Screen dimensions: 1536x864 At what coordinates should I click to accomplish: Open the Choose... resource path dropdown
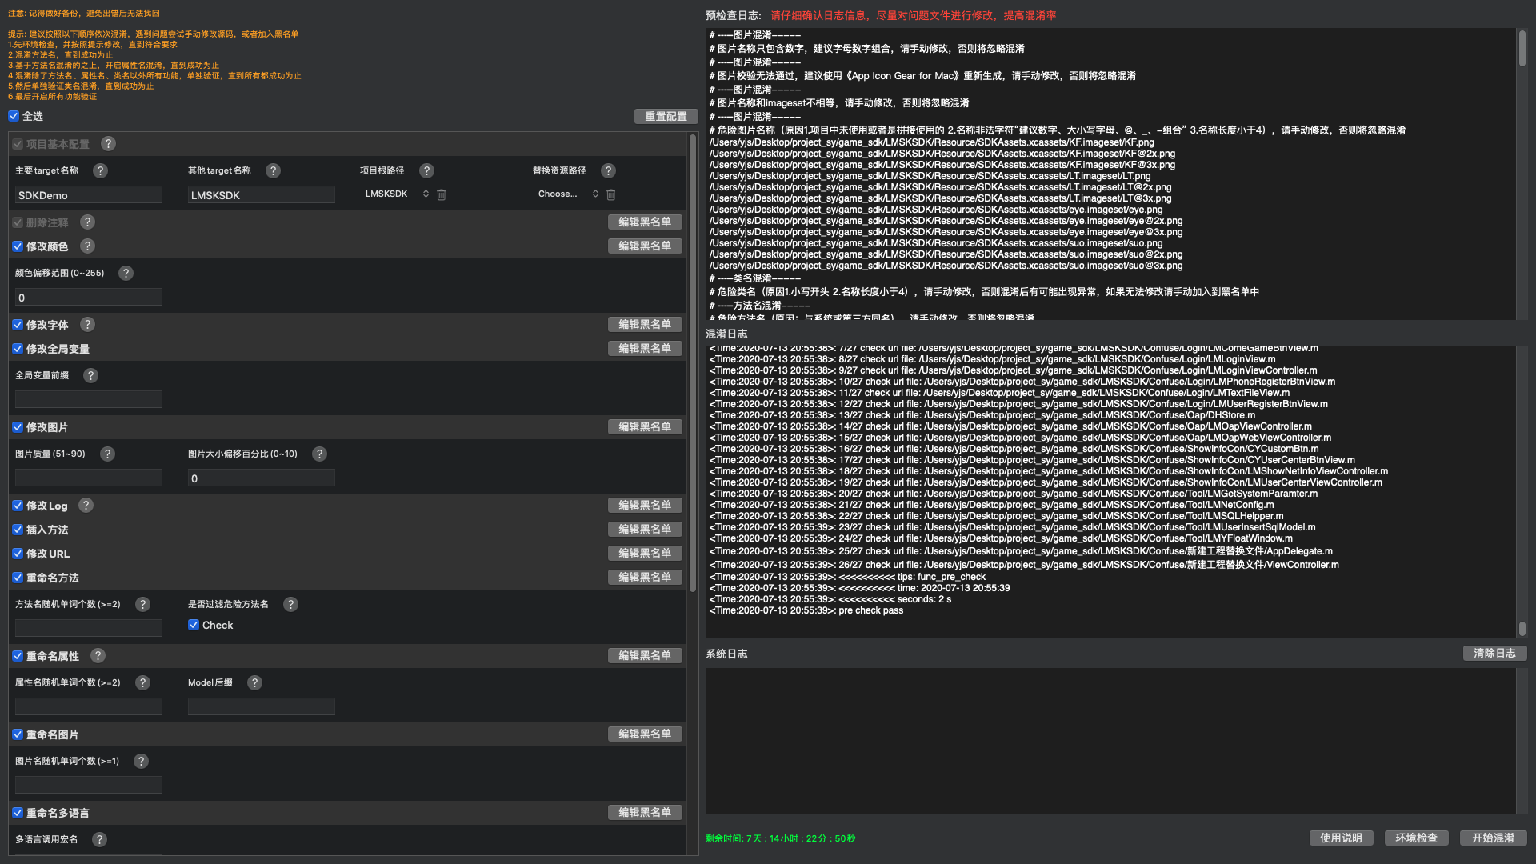[567, 194]
